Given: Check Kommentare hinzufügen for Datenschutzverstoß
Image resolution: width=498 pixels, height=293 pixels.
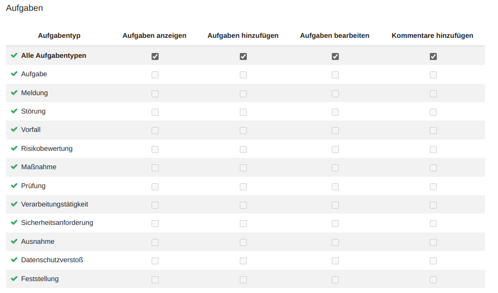Looking at the screenshot, I should [x=433, y=261].
